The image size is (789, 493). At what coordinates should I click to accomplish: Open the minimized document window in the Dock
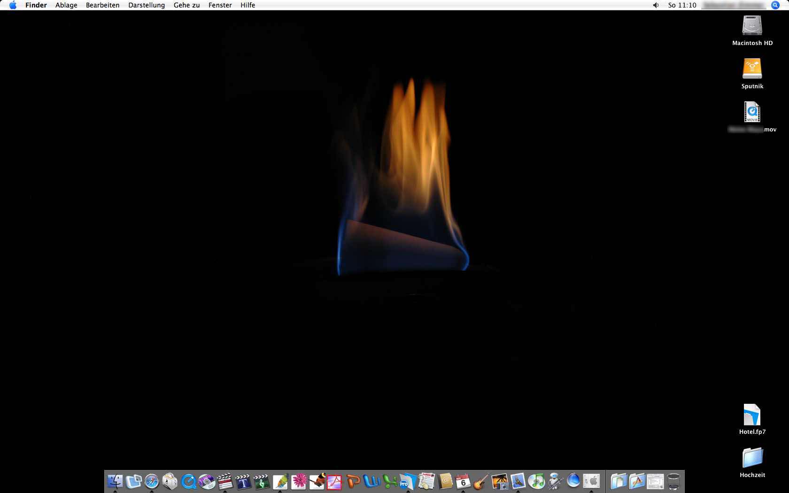click(656, 481)
